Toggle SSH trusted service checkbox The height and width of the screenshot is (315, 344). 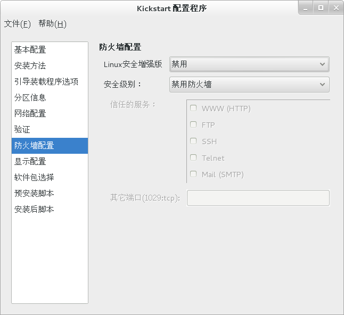193,141
